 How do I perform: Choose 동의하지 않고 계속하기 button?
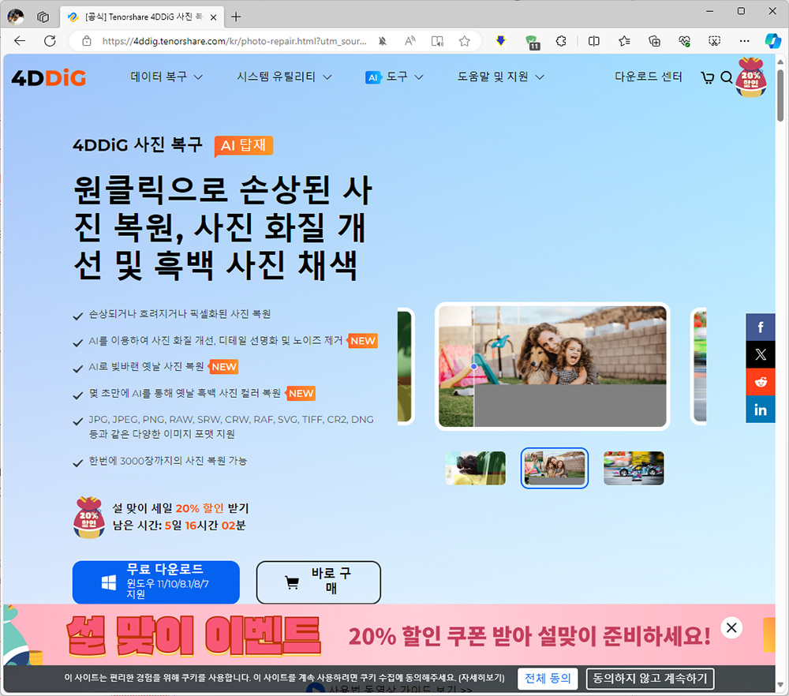650,679
